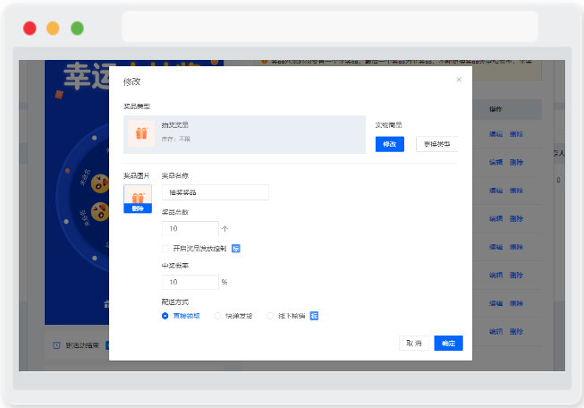Click the 奖品类型 section label
The height and width of the screenshot is (408, 584).
point(137,106)
